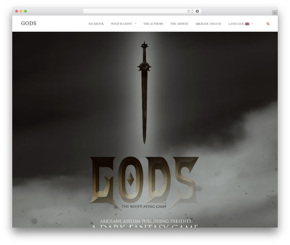
Task: Open a new tab with plus button
Action: pyautogui.click(x=275, y=13)
